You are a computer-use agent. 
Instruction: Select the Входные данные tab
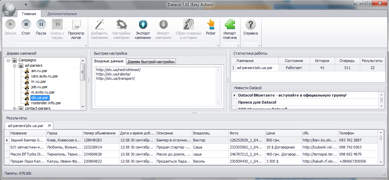tap(109, 61)
